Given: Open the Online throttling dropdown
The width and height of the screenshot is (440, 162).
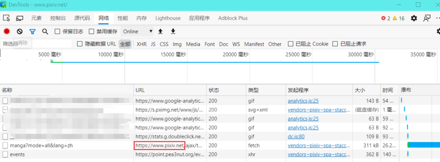Looking at the screenshot, I should [137, 31].
